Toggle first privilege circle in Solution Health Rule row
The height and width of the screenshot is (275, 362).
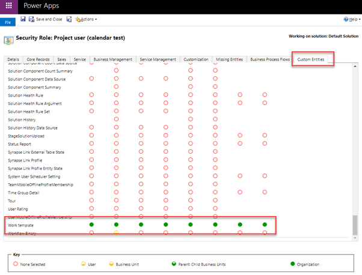point(91,95)
